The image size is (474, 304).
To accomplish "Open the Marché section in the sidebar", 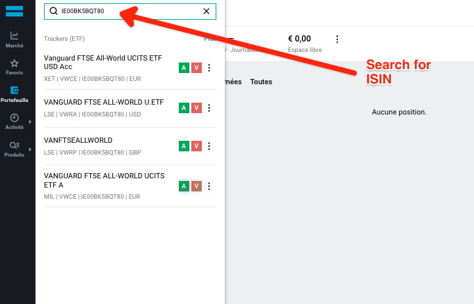I will point(14,39).
